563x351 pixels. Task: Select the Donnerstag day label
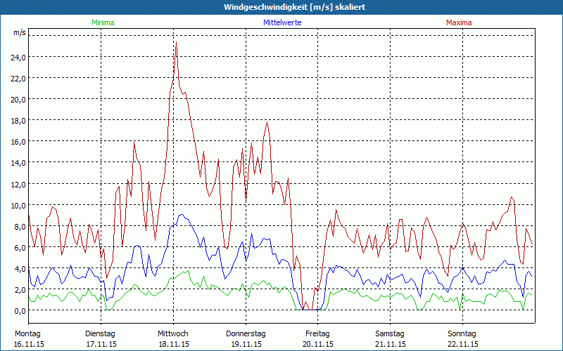[x=246, y=333]
